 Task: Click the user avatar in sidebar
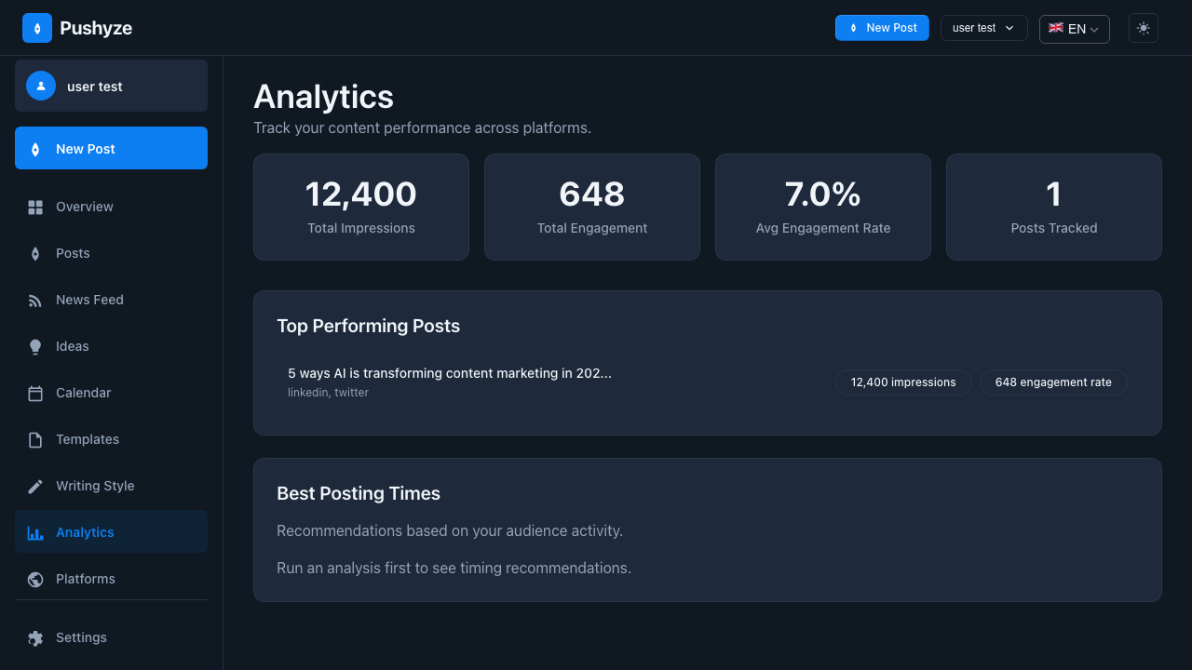tap(41, 86)
